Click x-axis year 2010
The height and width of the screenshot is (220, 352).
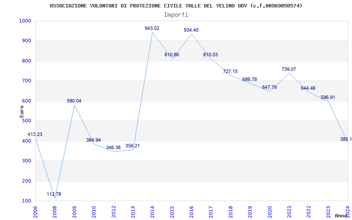click(x=94, y=212)
